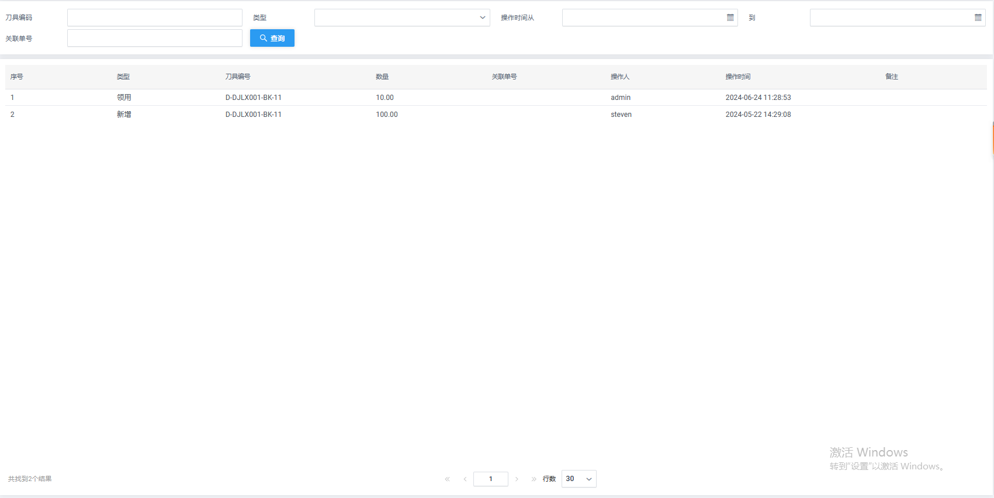994x498 pixels.
Task: Click the 备注 column header
Action: click(x=891, y=77)
